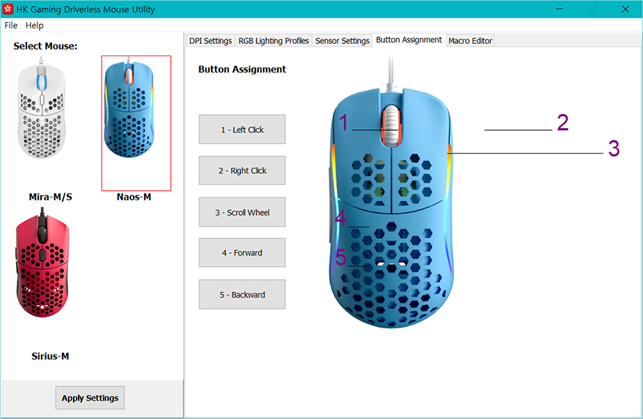The image size is (643, 419).
Task: Click the 1 - Left Click button
Action: (x=242, y=129)
